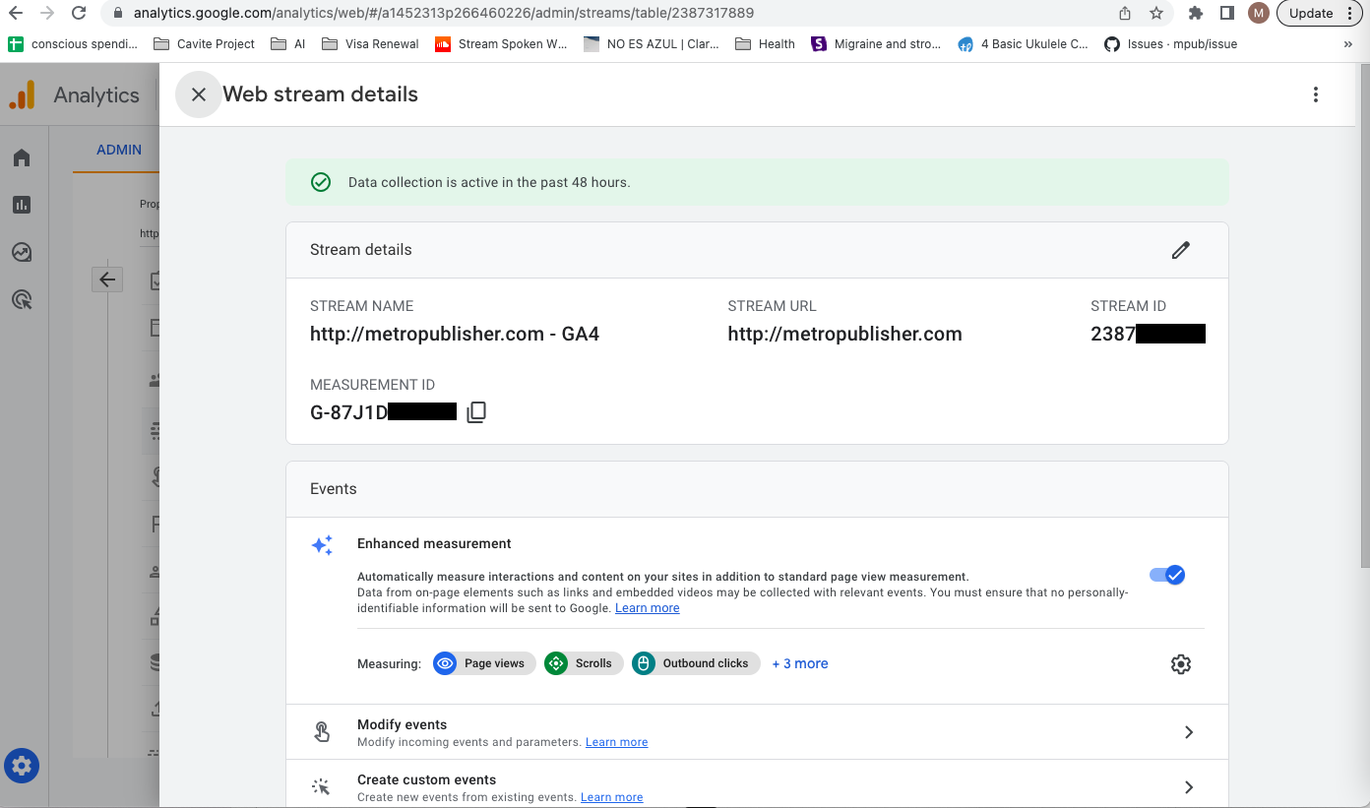Click the Scrolls measuring chip
This screenshot has height=808, width=1370.
[583, 663]
